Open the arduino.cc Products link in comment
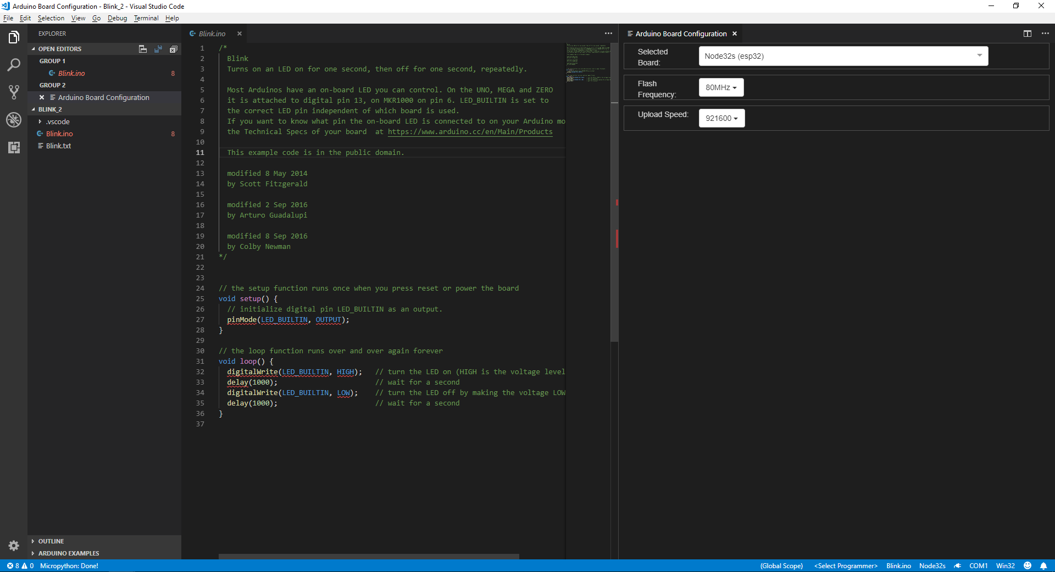 pos(470,132)
